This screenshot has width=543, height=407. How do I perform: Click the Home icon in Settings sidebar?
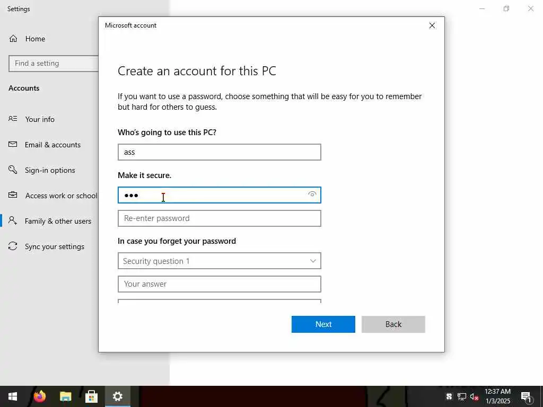coord(13,39)
